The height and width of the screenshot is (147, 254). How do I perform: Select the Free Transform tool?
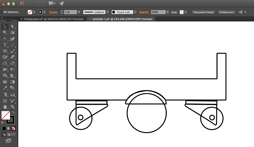pyautogui.click(x=12, y=69)
